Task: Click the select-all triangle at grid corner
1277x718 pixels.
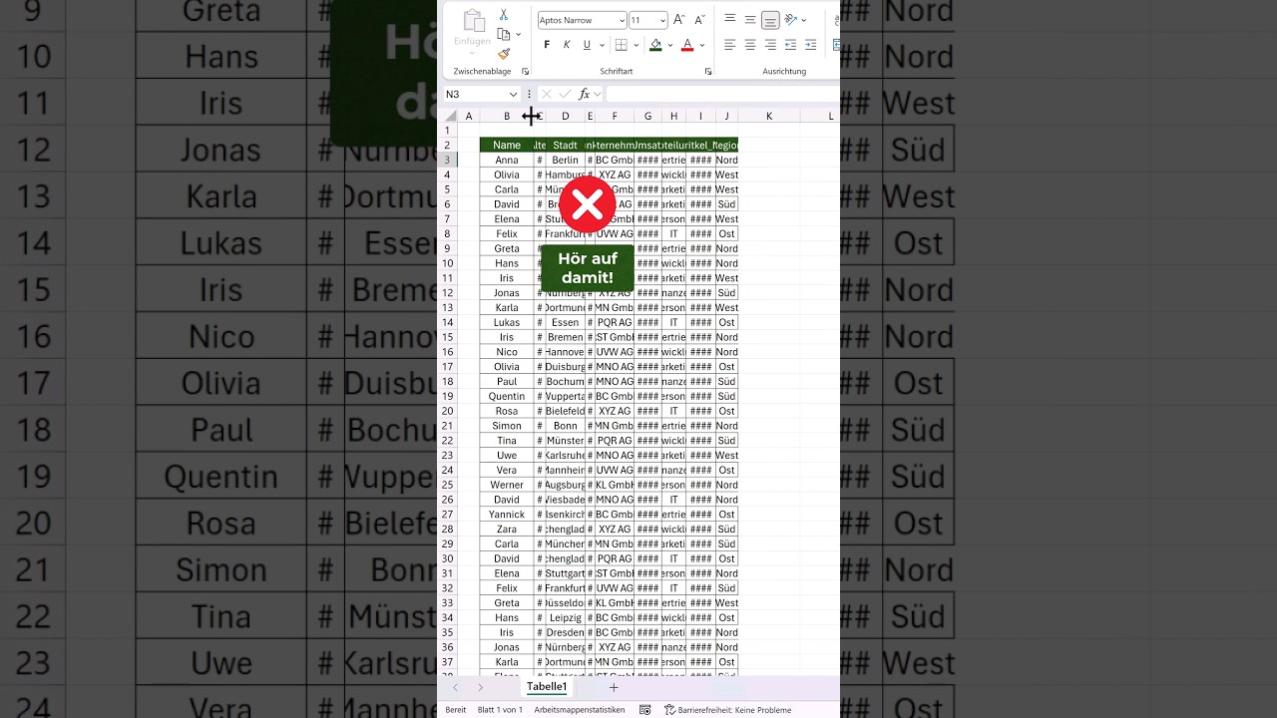Action: tap(450, 117)
